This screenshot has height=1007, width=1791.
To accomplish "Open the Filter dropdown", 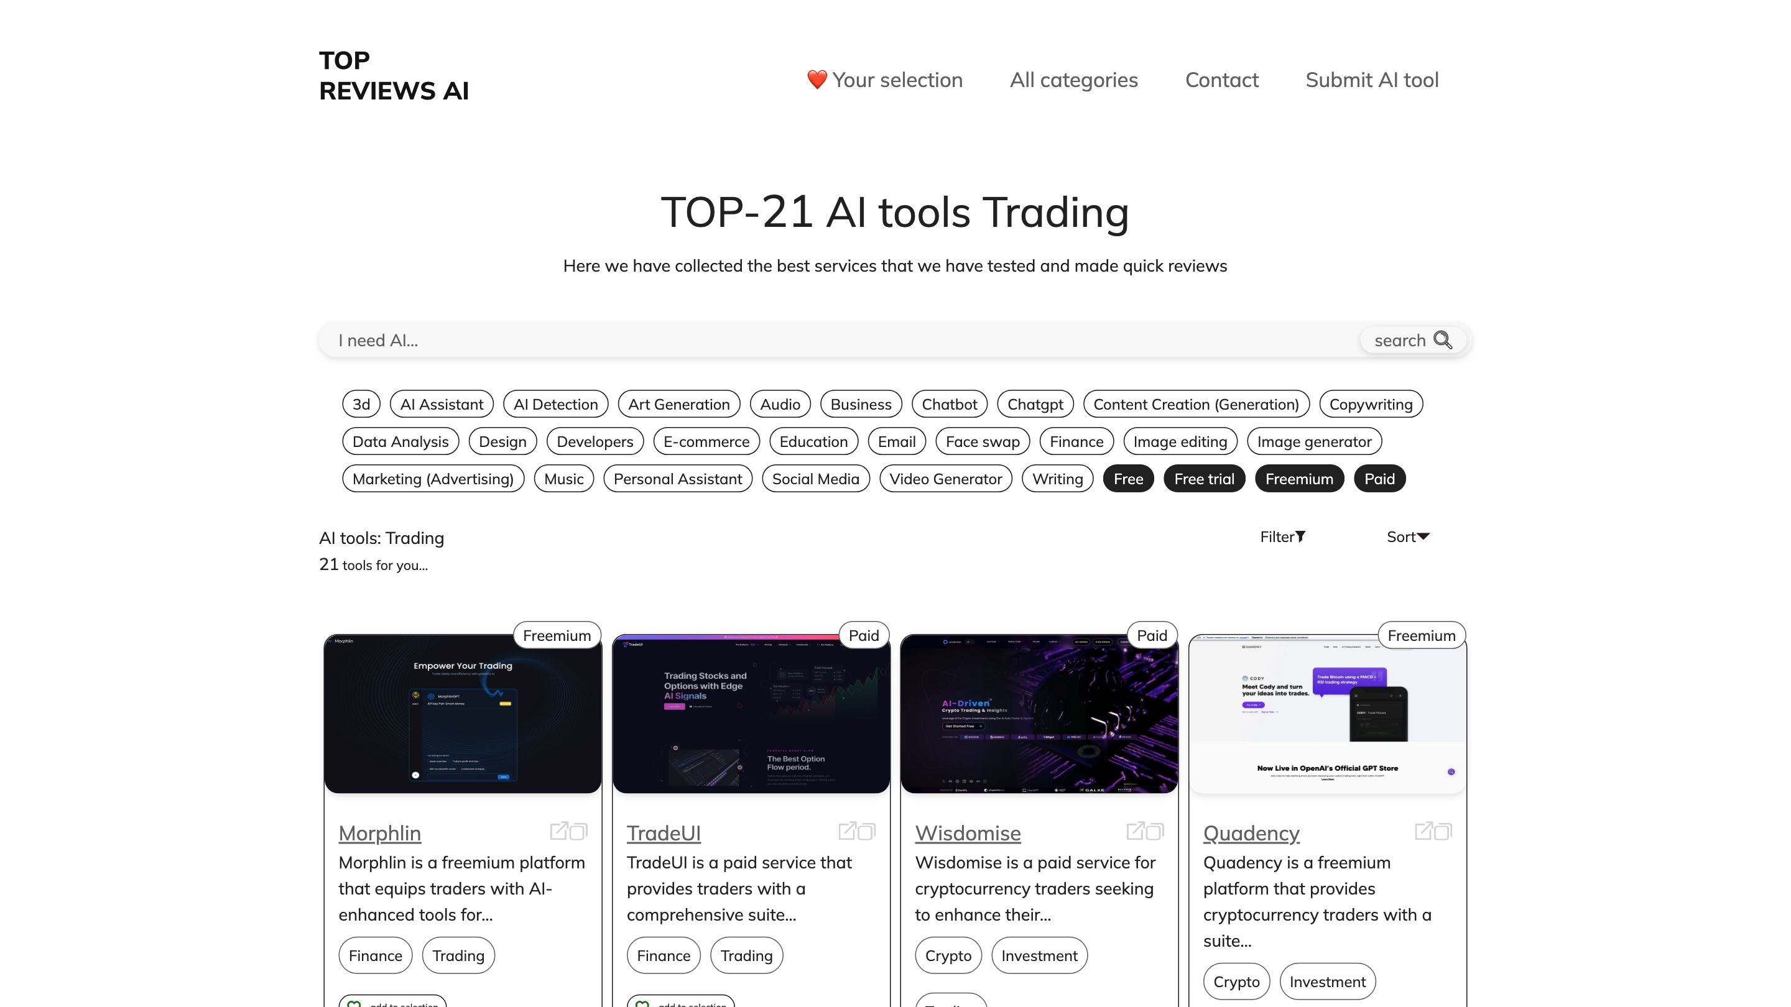I will pyautogui.click(x=1283, y=536).
